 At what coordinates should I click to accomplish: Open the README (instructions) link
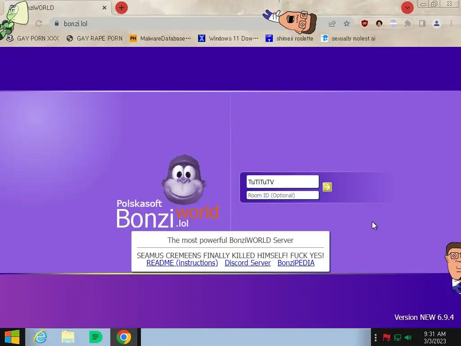(182, 263)
